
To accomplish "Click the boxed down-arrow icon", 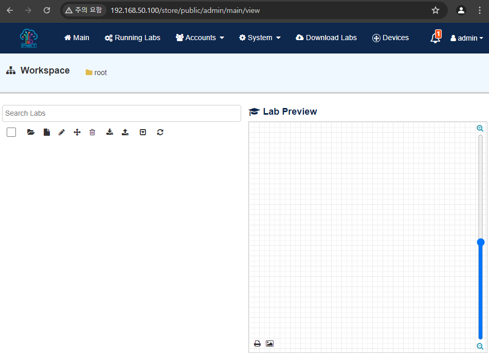I will (143, 132).
